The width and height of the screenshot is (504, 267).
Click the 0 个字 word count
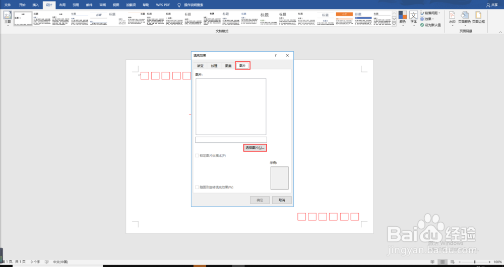click(x=35, y=262)
